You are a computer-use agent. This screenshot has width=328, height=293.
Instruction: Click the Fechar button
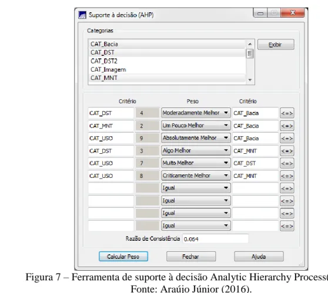(x=191, y=257)
